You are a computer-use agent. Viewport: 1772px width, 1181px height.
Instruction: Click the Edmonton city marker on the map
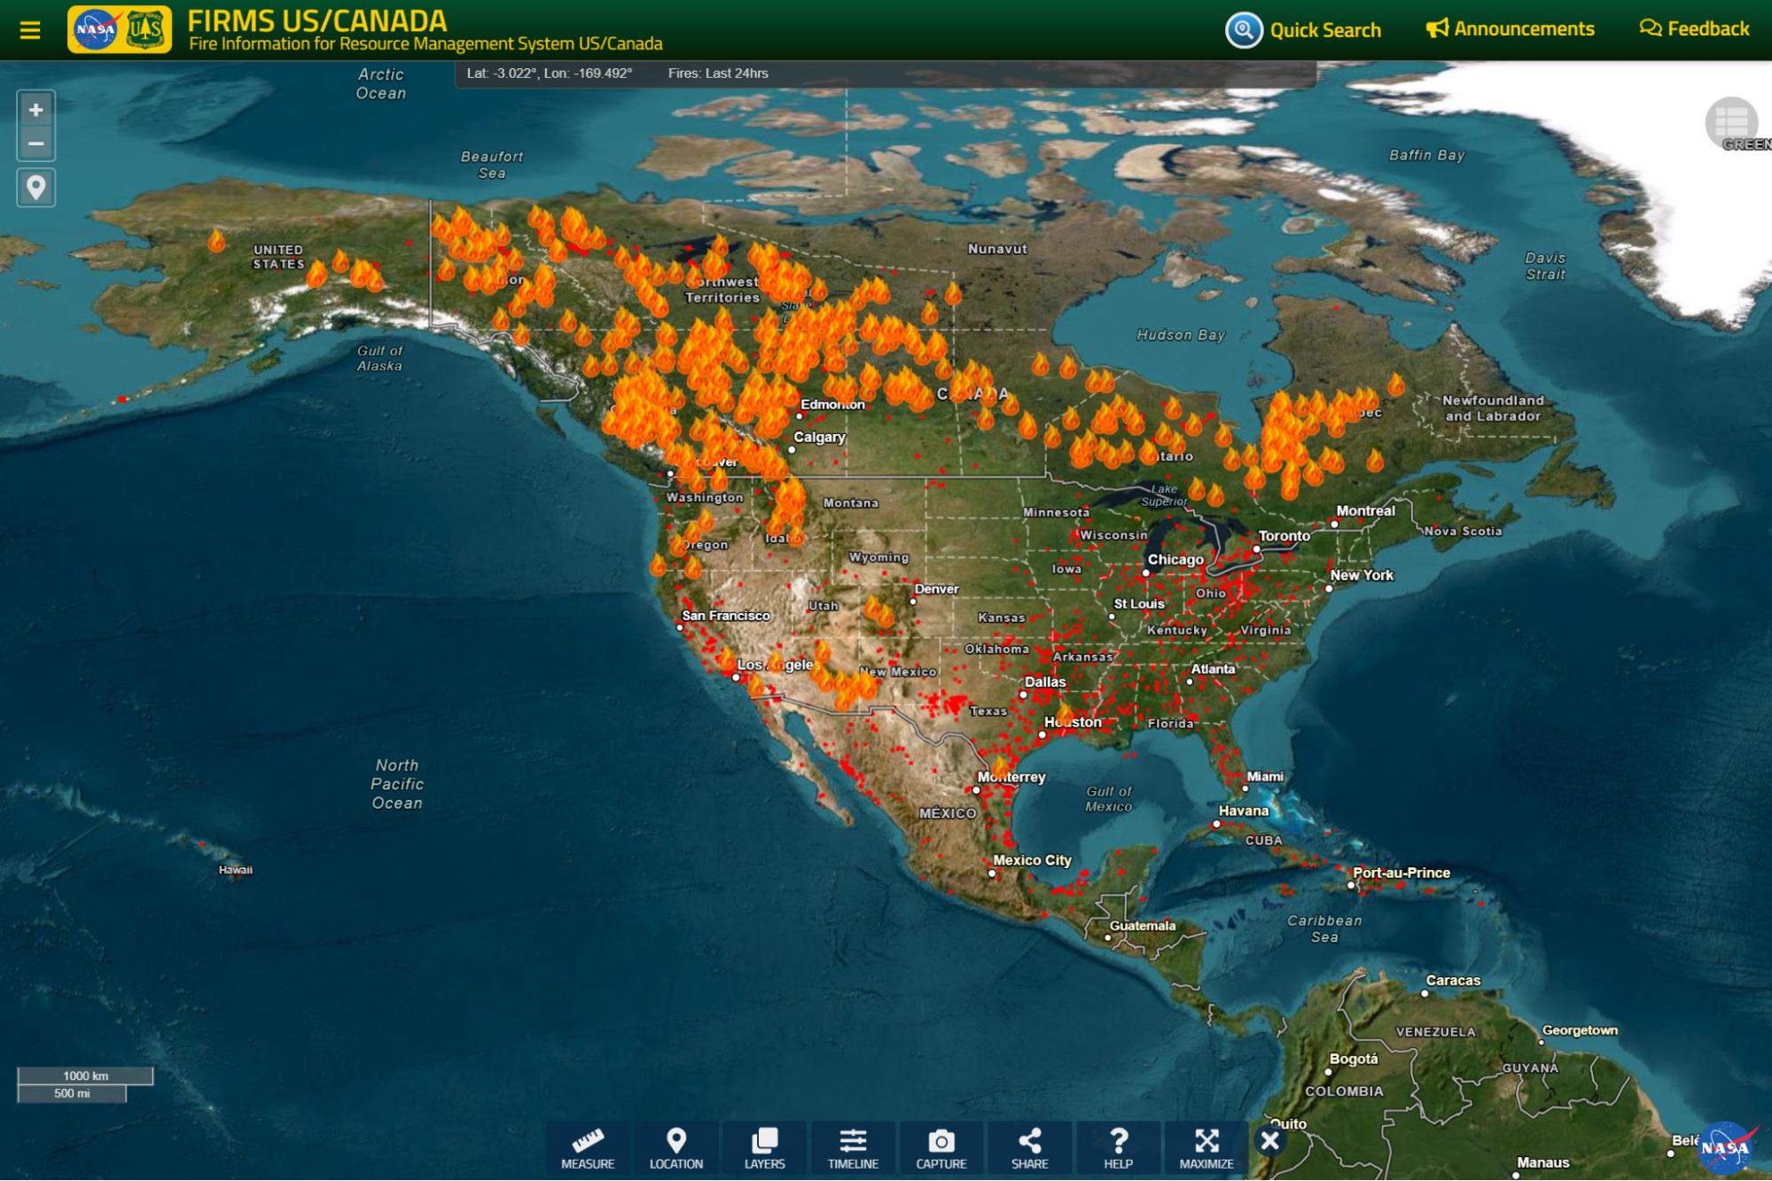tap(800, 415)
